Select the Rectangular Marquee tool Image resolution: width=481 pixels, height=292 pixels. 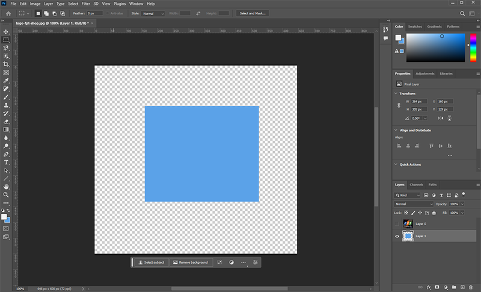coord(6,40)
